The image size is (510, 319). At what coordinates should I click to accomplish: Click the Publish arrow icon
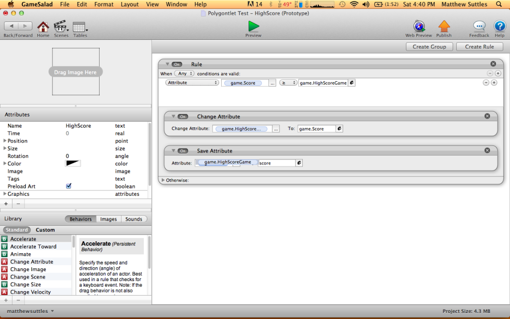click(444, 26)
